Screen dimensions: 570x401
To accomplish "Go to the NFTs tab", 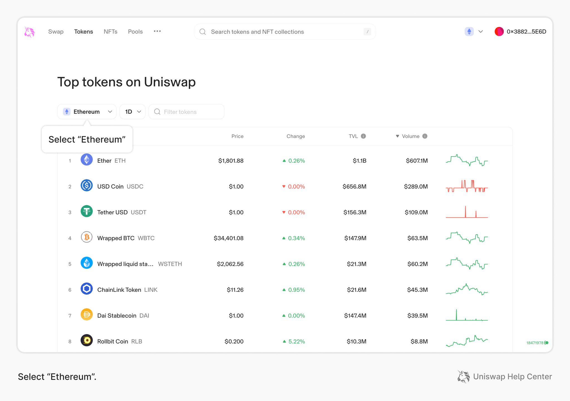I will (x=110, y=32).
